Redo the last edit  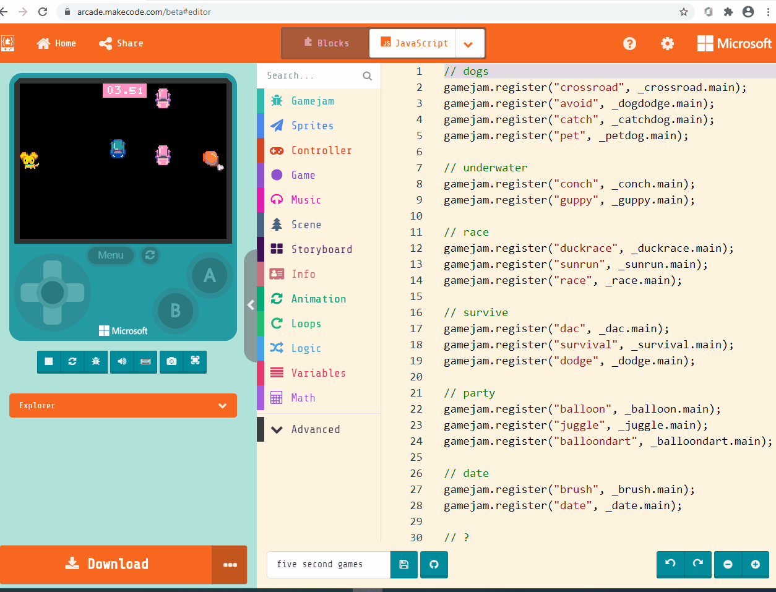tap(698, 564)
